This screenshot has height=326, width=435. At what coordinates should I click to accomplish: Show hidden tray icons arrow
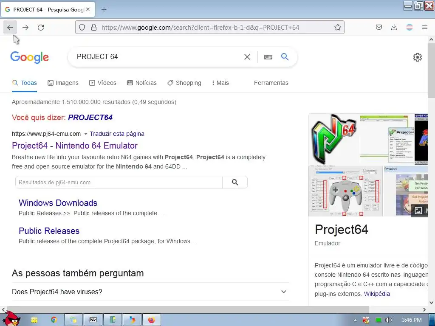coord(355,320)
